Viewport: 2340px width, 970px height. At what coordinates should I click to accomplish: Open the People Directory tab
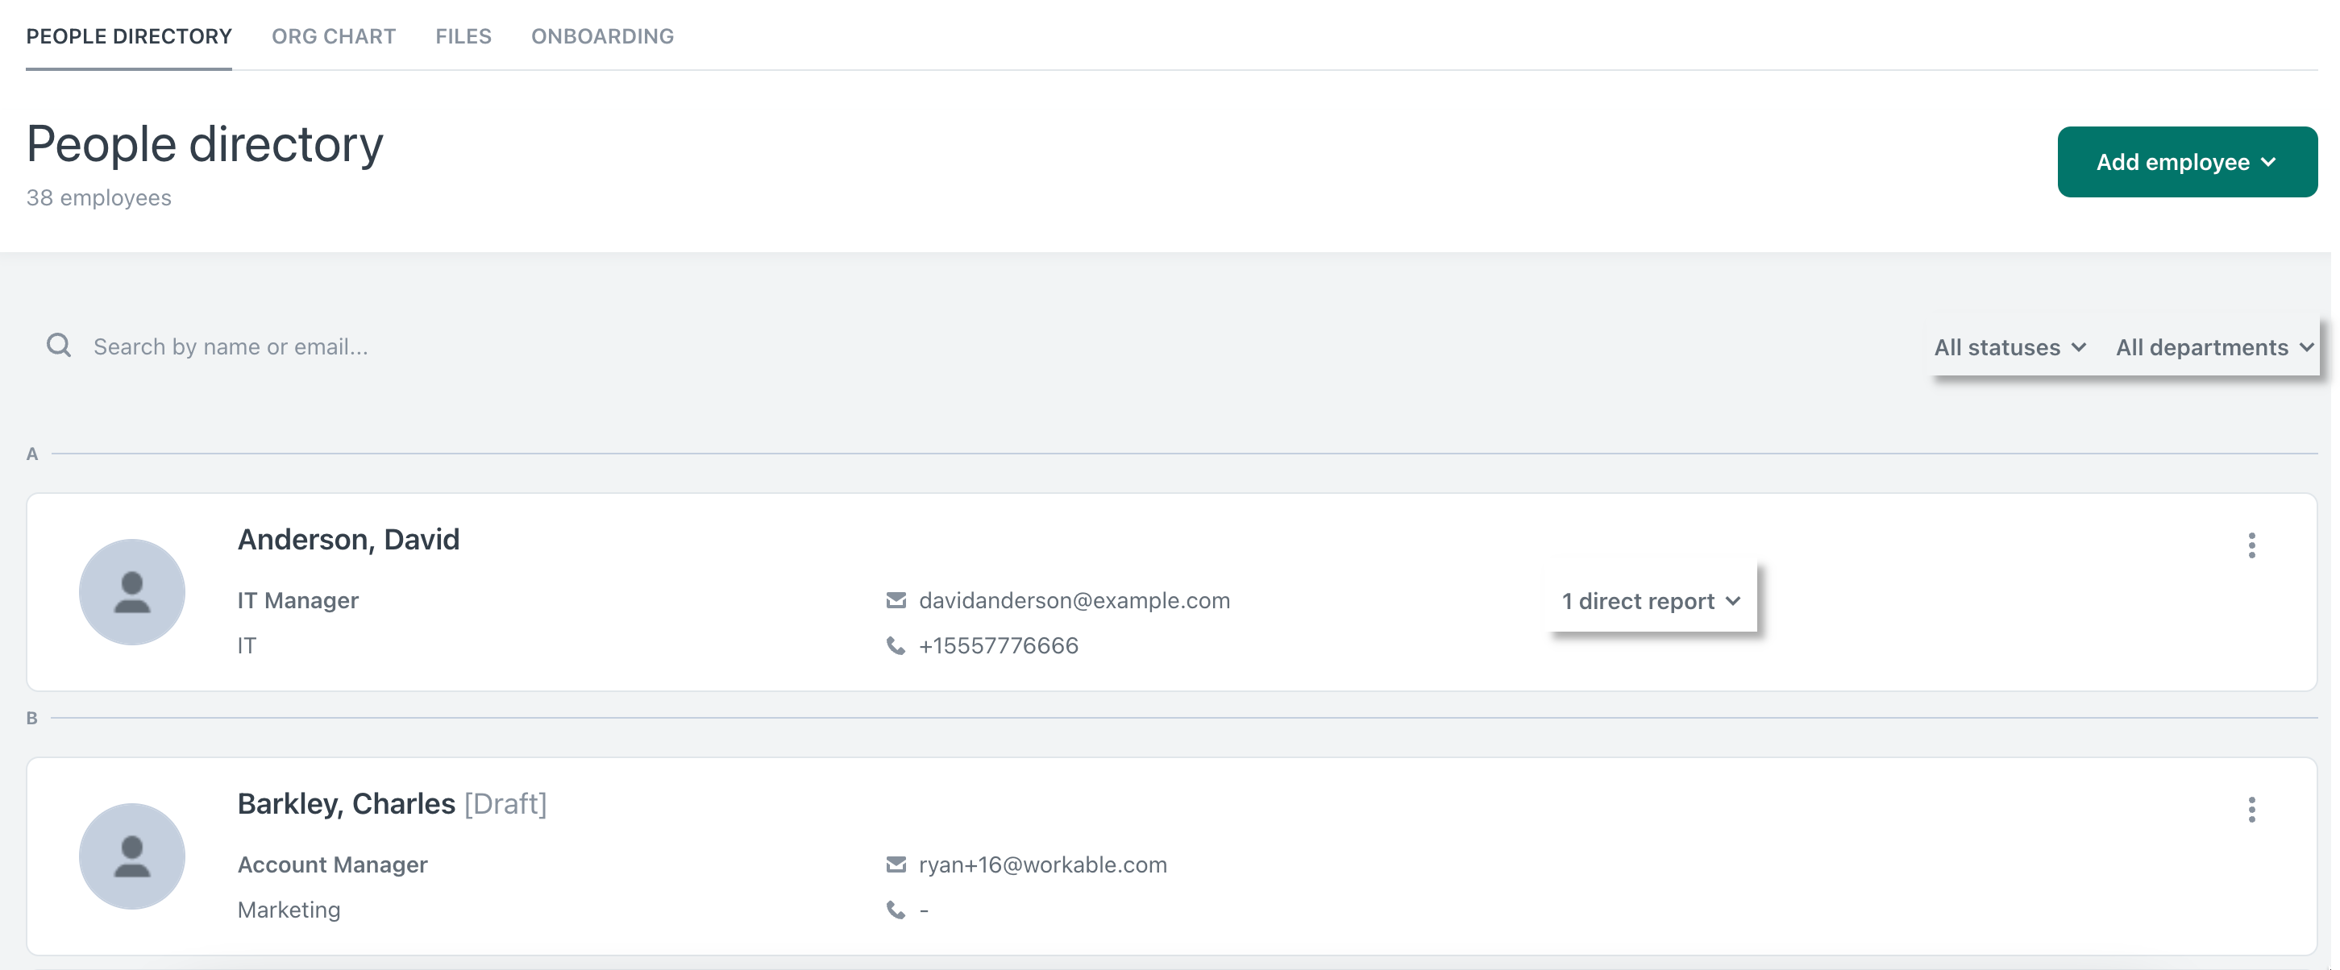point(129,36)
